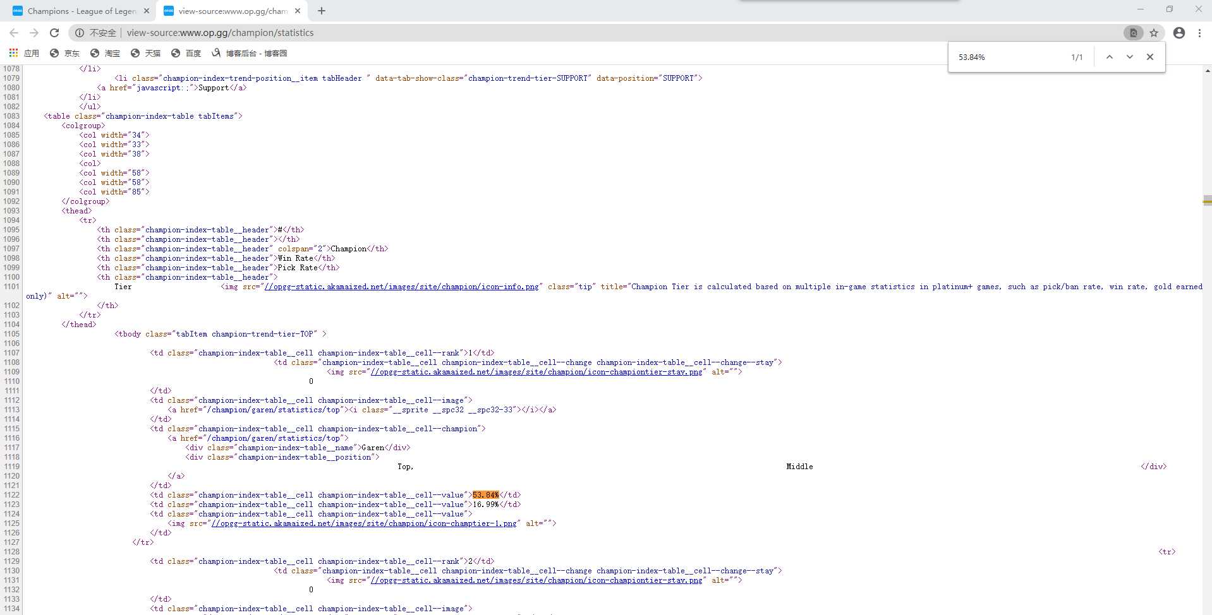Open the 淘宝 bookmark
1212x615 pixels.
[105, 53]
